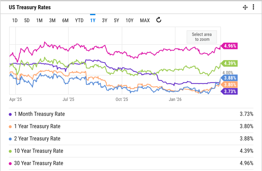
Task: Choose the 1M range option
Action: tap(39, 21)
